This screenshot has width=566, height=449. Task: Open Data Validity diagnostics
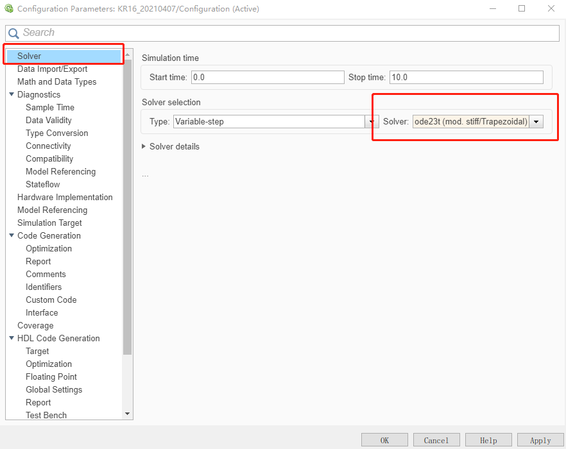48,120
